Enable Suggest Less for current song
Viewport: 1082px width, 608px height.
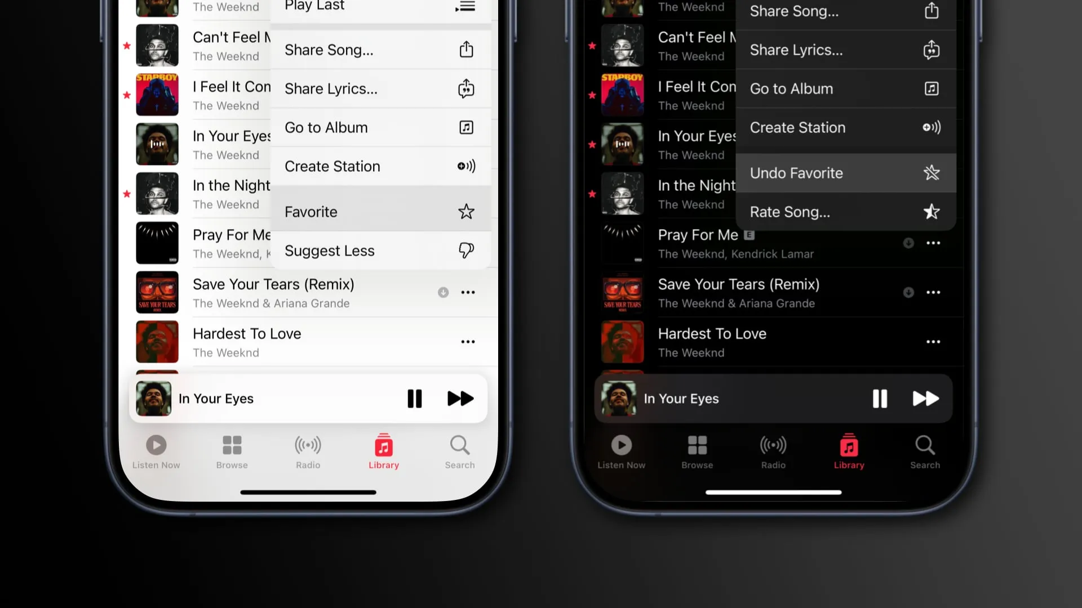(379, 250)
